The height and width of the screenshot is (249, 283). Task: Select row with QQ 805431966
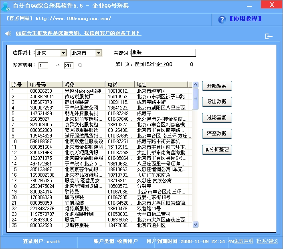101,153
